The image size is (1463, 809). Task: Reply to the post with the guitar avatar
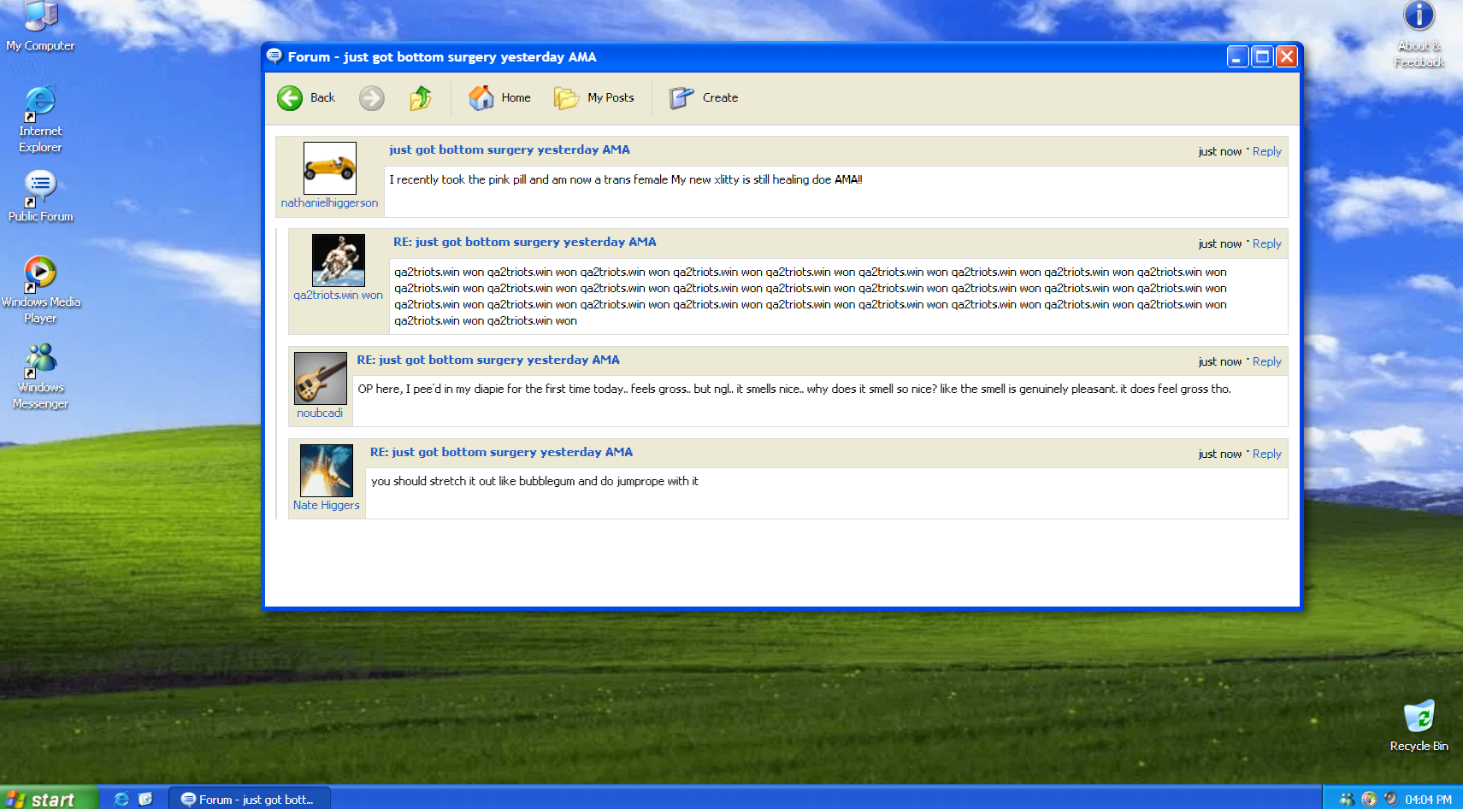pos(1266,361)
